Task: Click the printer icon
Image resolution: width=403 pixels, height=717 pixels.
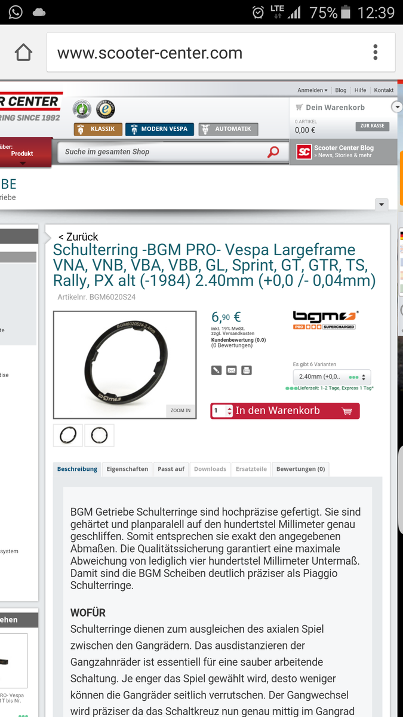Action: pyautogui.click(x=247, y=370)
